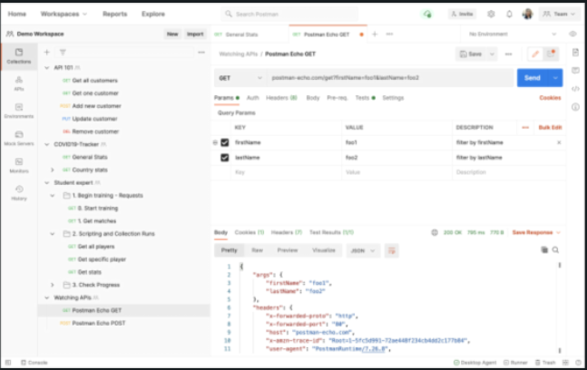Open the Workspaces dropdown
The image size is (587, 370).
[x=64, y=15]
